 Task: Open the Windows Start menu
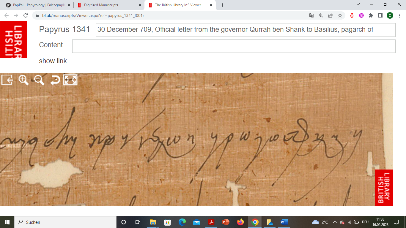(7, 222)
